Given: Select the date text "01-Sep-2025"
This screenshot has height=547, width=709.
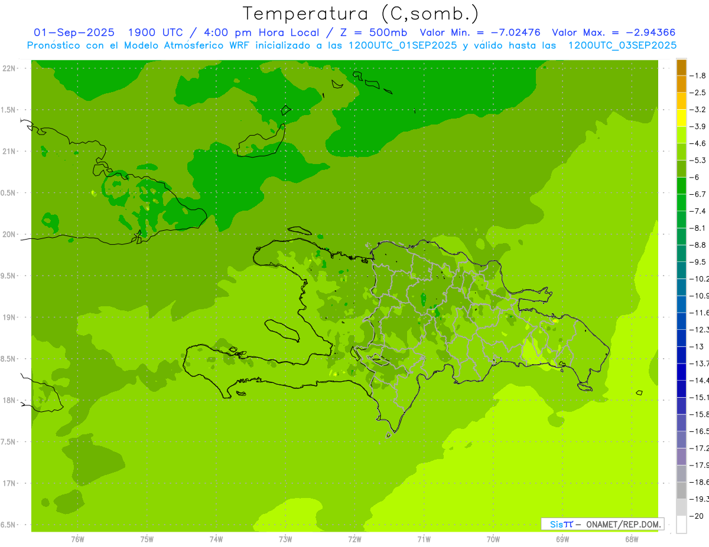Looking at the screenshot, I should click(74, 32).
